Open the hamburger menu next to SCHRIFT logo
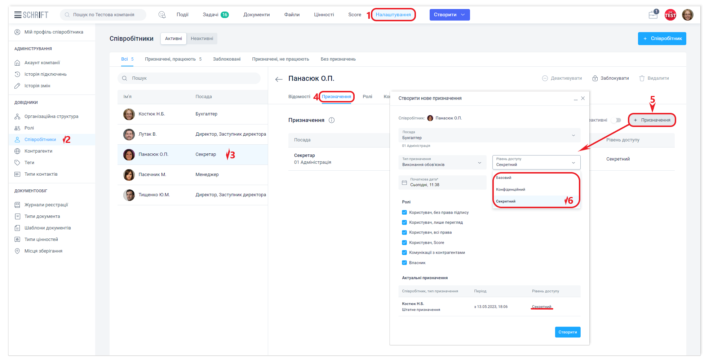The width and height of the screenshot is (709, 364). coord(18,15)
